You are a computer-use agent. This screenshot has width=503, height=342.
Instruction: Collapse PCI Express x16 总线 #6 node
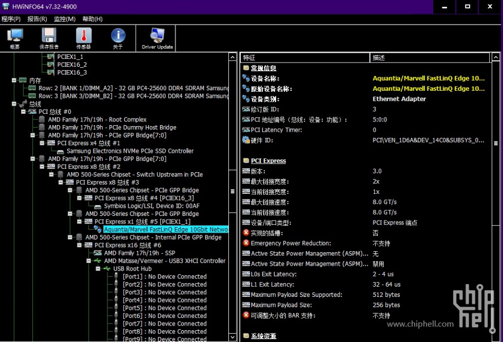click(79, 245)
